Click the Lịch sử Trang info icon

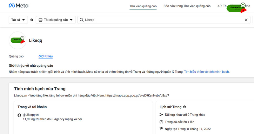[x=184, y=107]
